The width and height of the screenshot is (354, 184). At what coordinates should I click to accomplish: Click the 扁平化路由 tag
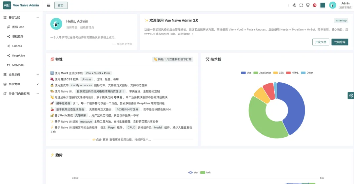(63, 103)
